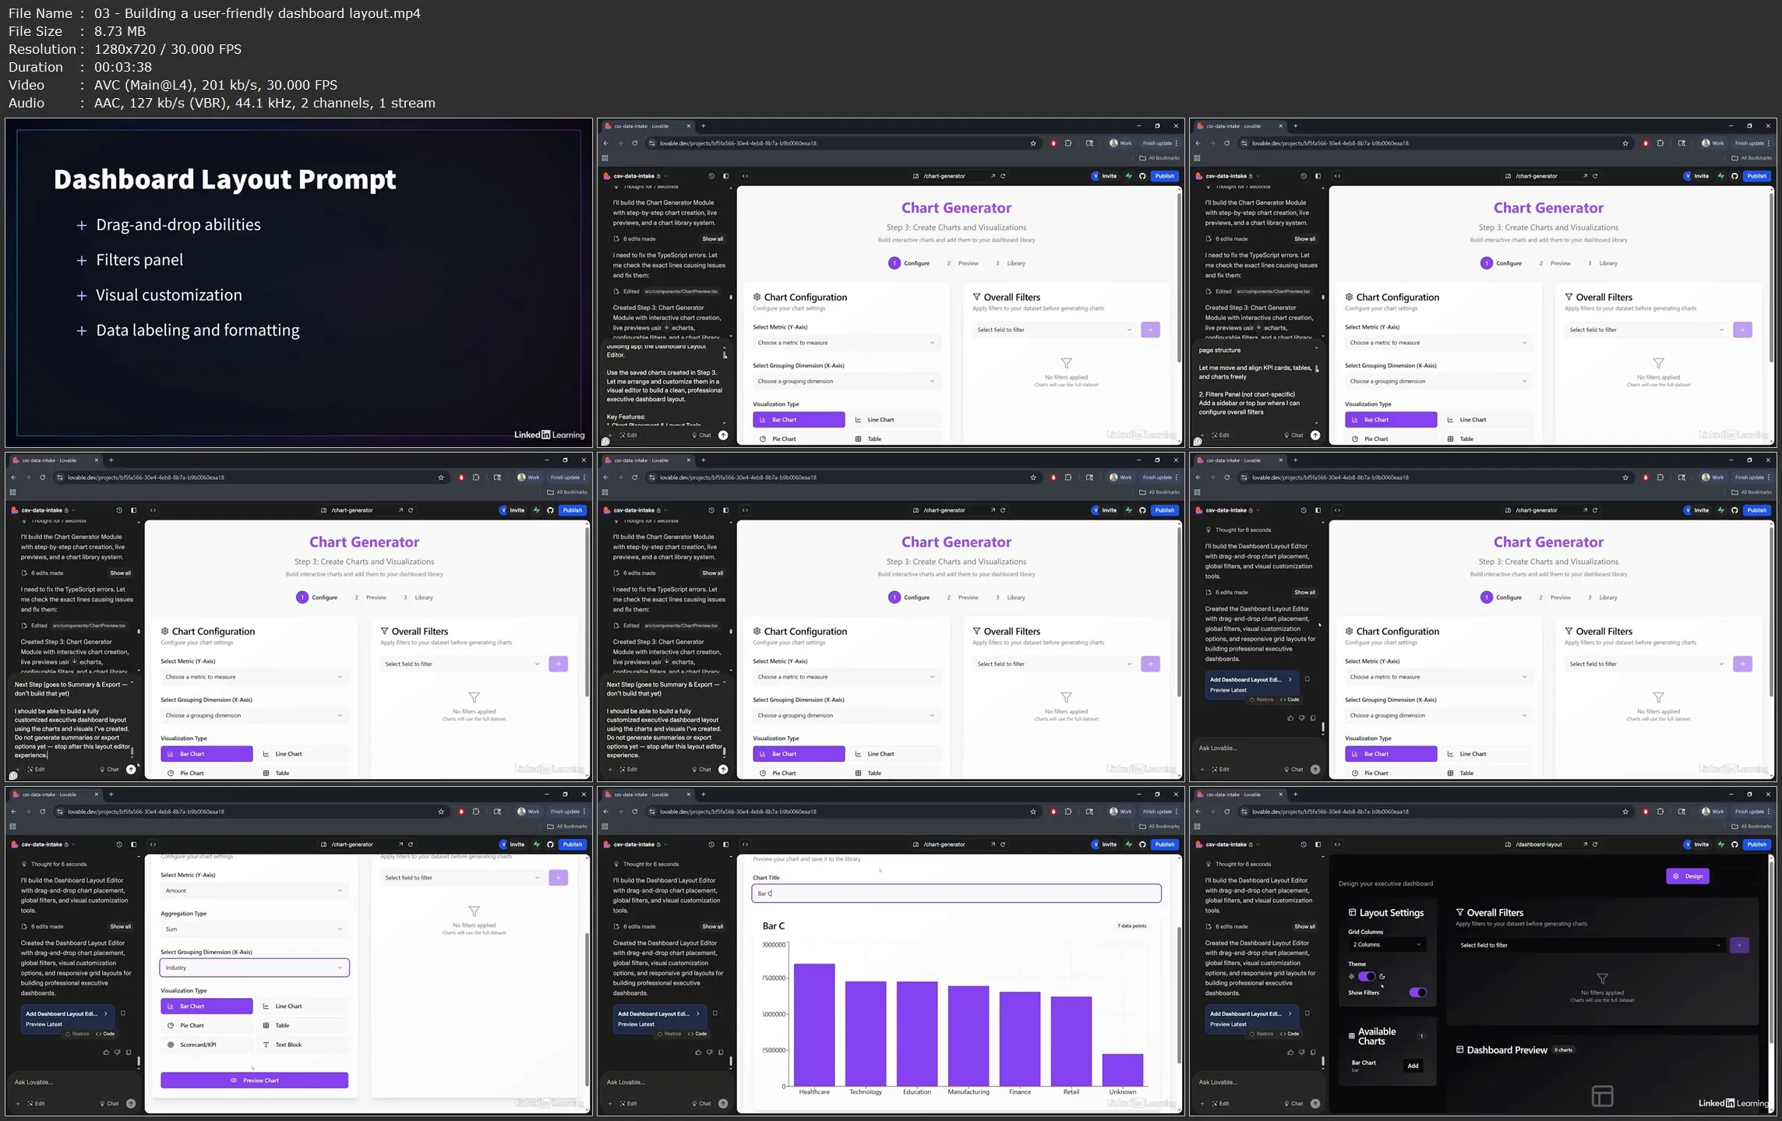Choose the Text Block 'T' icon option
The height and width of the screenshot is (1121, 1782).
pos(266,1045)
